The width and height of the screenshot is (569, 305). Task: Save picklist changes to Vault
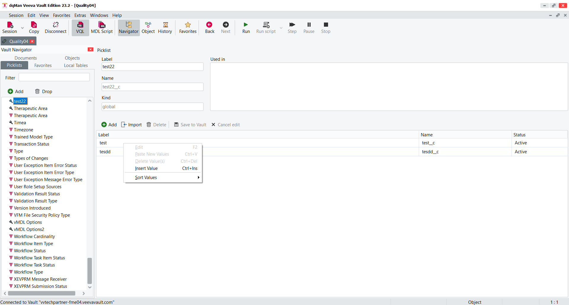point(190,125)
